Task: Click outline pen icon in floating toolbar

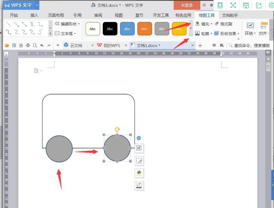Action: click(139, 185)
